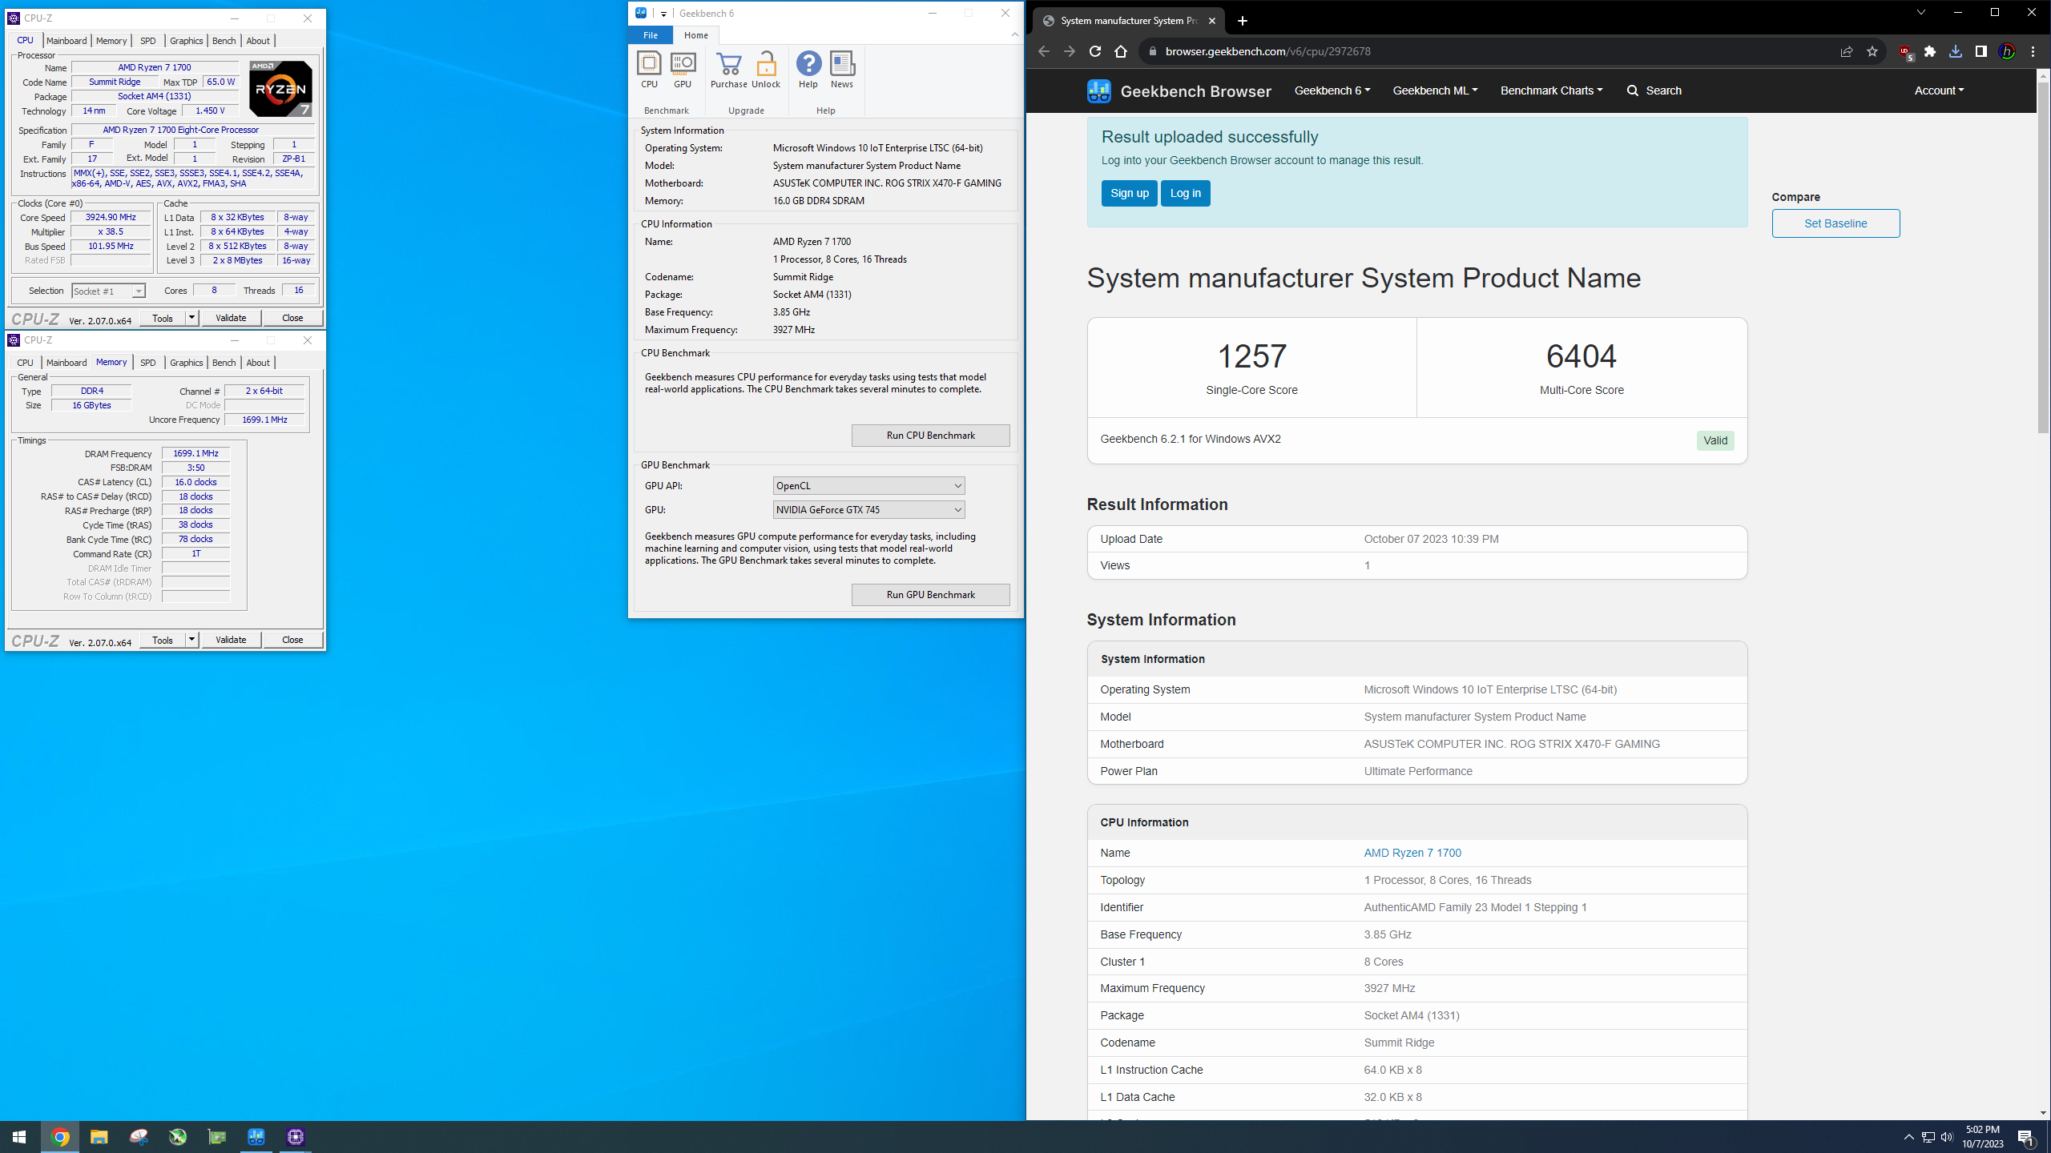This screenshot has width=2051, height=1153.
Task: Open CPU-Z from the taskbar
Action: 296,1137
